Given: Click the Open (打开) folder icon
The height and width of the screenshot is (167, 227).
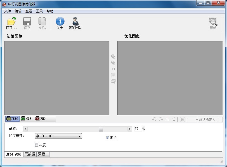Looking at the screenshot, I should click(11, 22).
